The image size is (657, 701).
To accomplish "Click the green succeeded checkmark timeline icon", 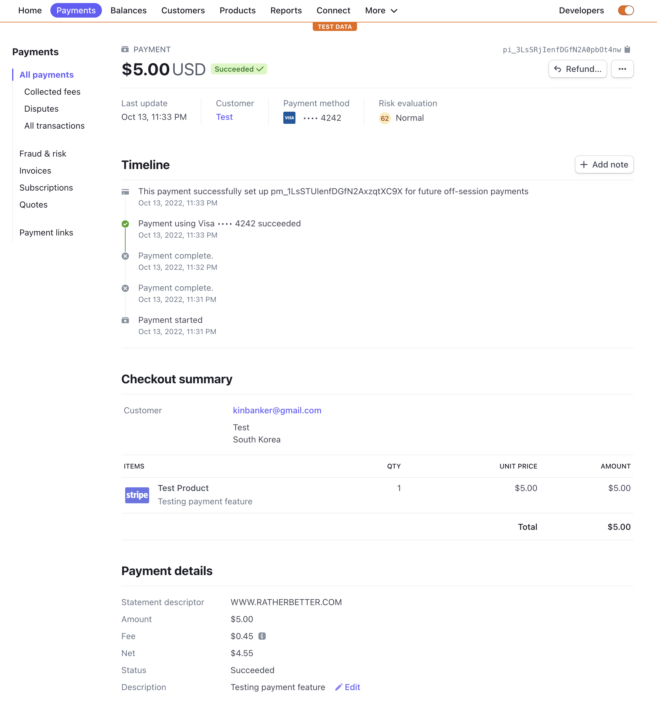I will (125, 224).
